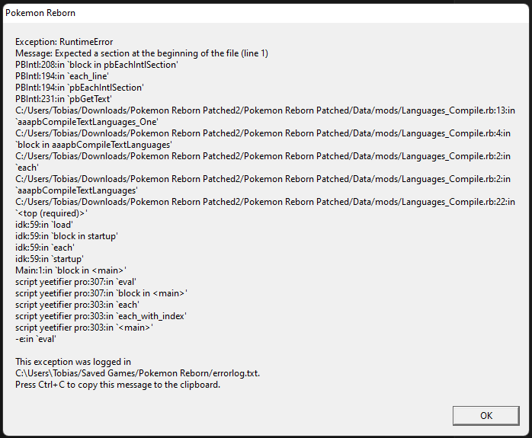Click 'This exception was logged in' text

point(73,362)
